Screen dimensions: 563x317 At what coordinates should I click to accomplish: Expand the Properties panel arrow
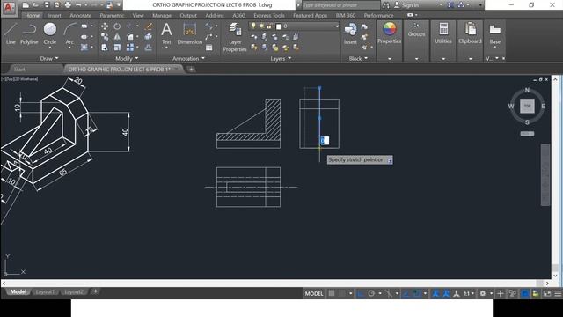click(389, 59)
